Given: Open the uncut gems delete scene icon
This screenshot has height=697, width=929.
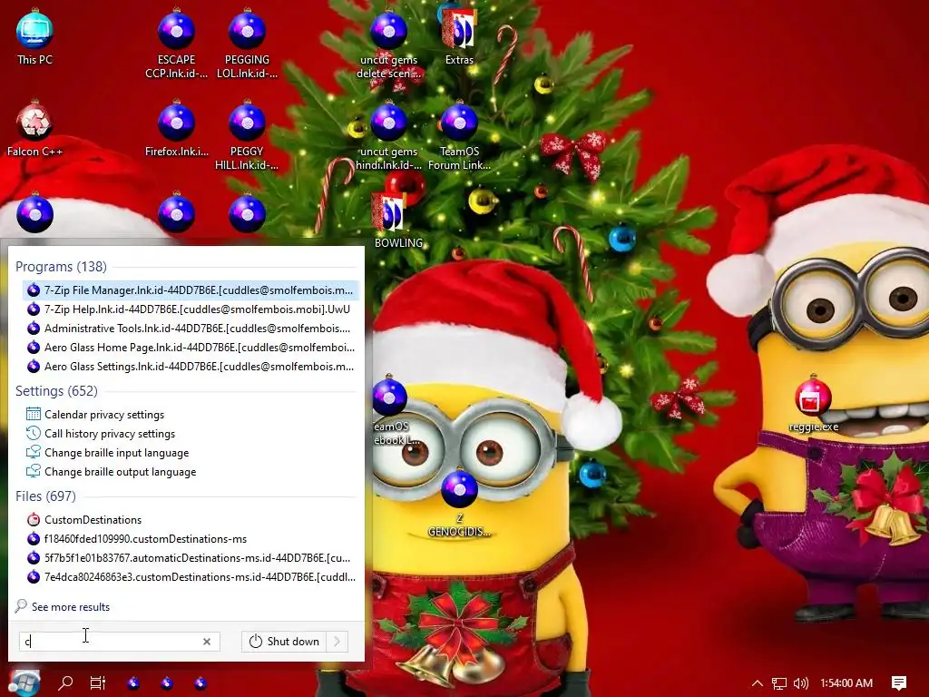Looking at the screenshot, I should 388,43.
